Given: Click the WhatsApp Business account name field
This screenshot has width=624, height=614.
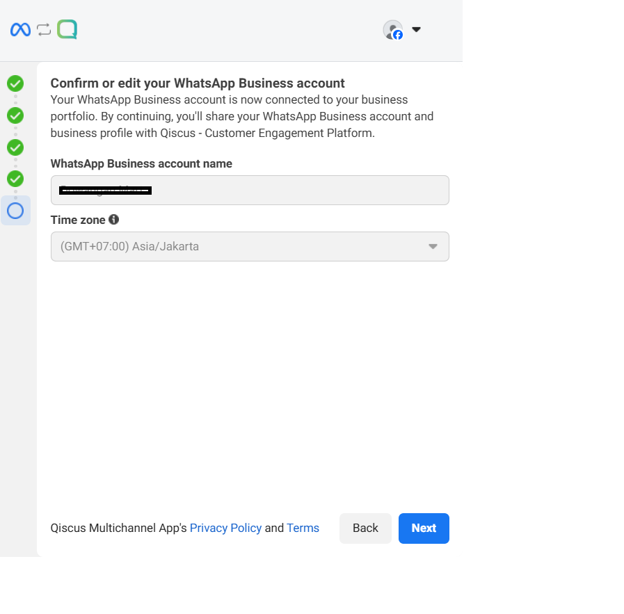Looking at the screenshot, I should [x=250, y=190].
